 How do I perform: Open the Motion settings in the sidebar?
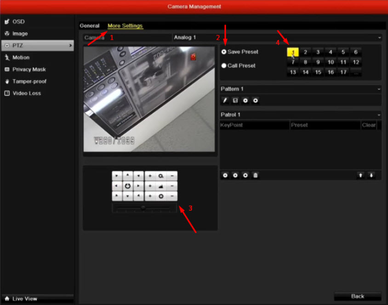(21, 57)
